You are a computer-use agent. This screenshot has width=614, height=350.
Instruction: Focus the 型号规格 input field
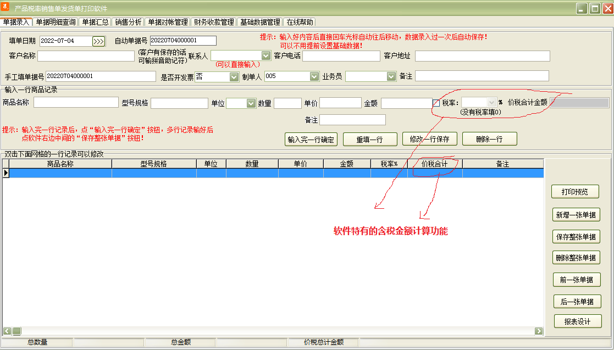179,103
